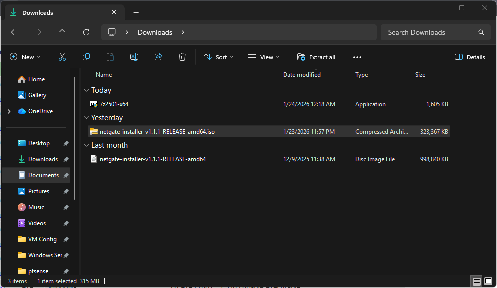Click the Delete trash can icon
Viewport: 497px width, 288px height.
point(182,57)
